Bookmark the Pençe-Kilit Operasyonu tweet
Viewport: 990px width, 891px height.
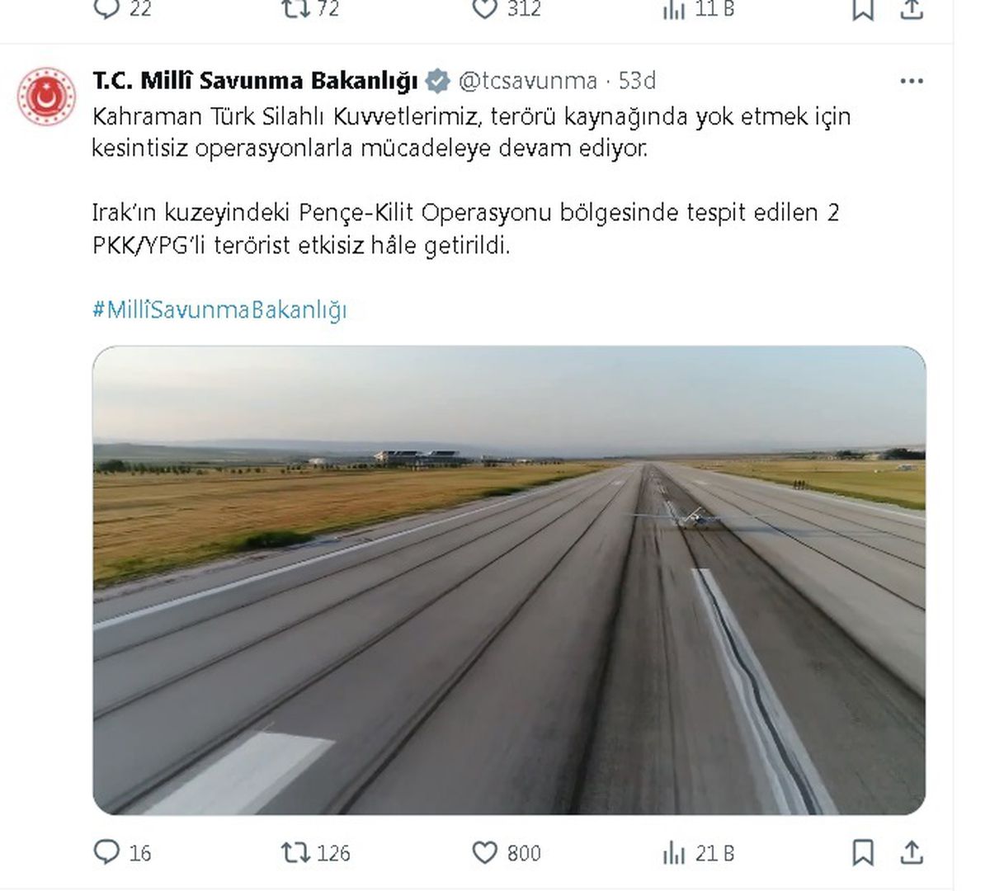(x=862, y=851)
